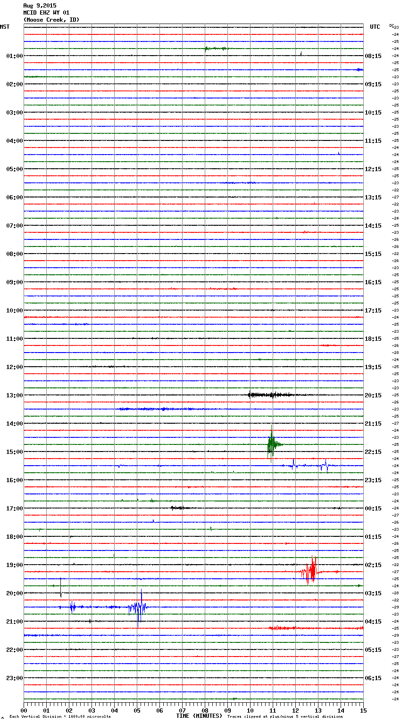This screenshot has height=723, width=401.
Task: Click the 20:15 UTC time label
Action: [x=373, y=395]
